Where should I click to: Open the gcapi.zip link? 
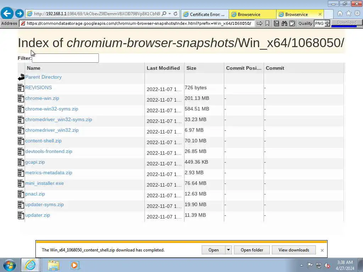click(x=35, y=162)
